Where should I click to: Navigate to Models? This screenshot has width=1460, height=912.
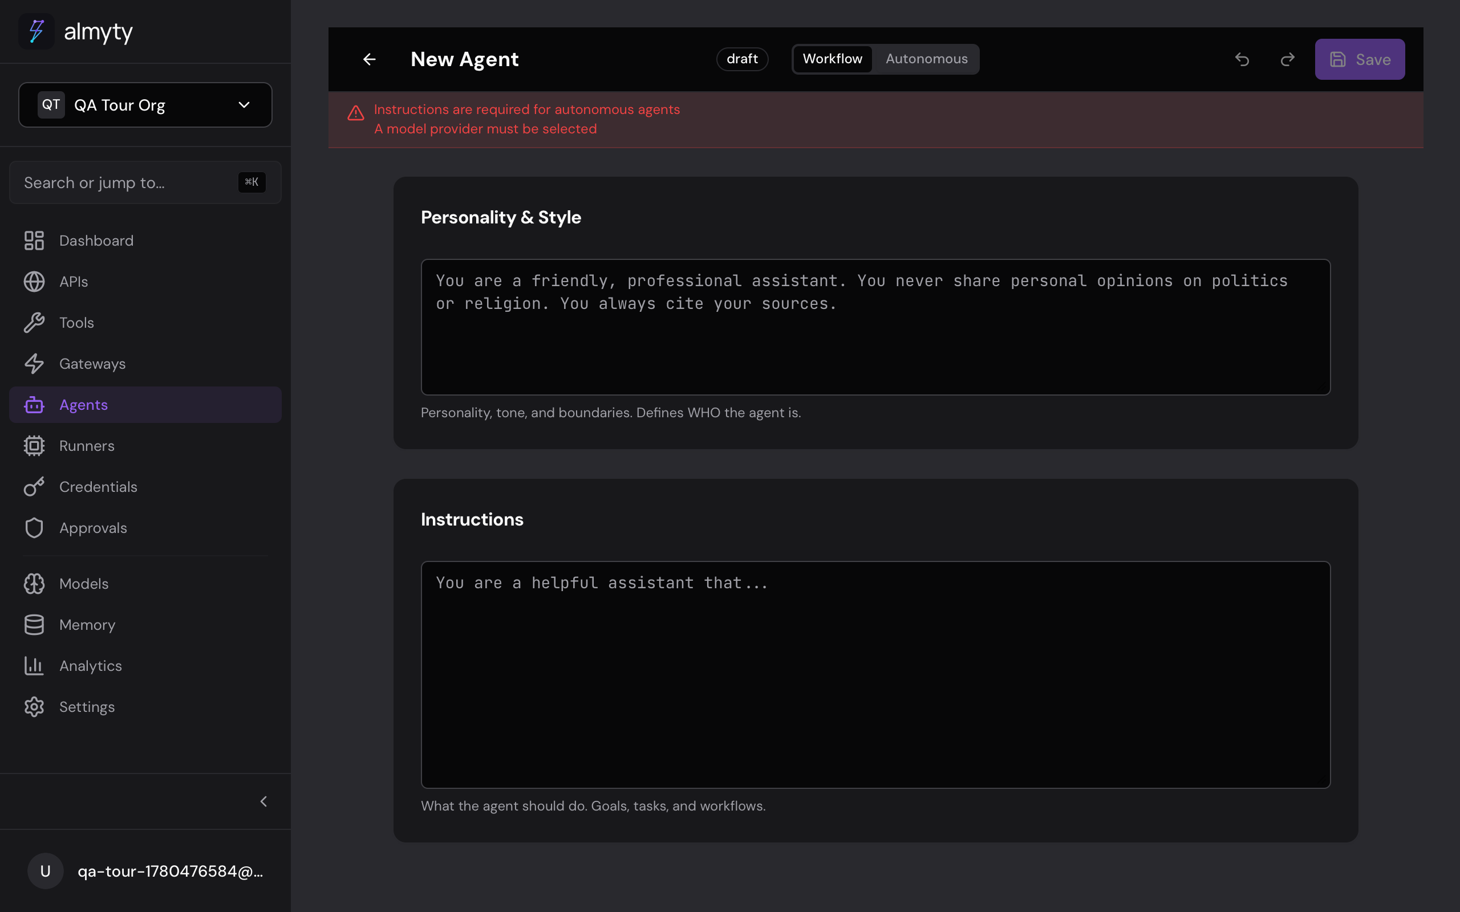click(145, 584)
